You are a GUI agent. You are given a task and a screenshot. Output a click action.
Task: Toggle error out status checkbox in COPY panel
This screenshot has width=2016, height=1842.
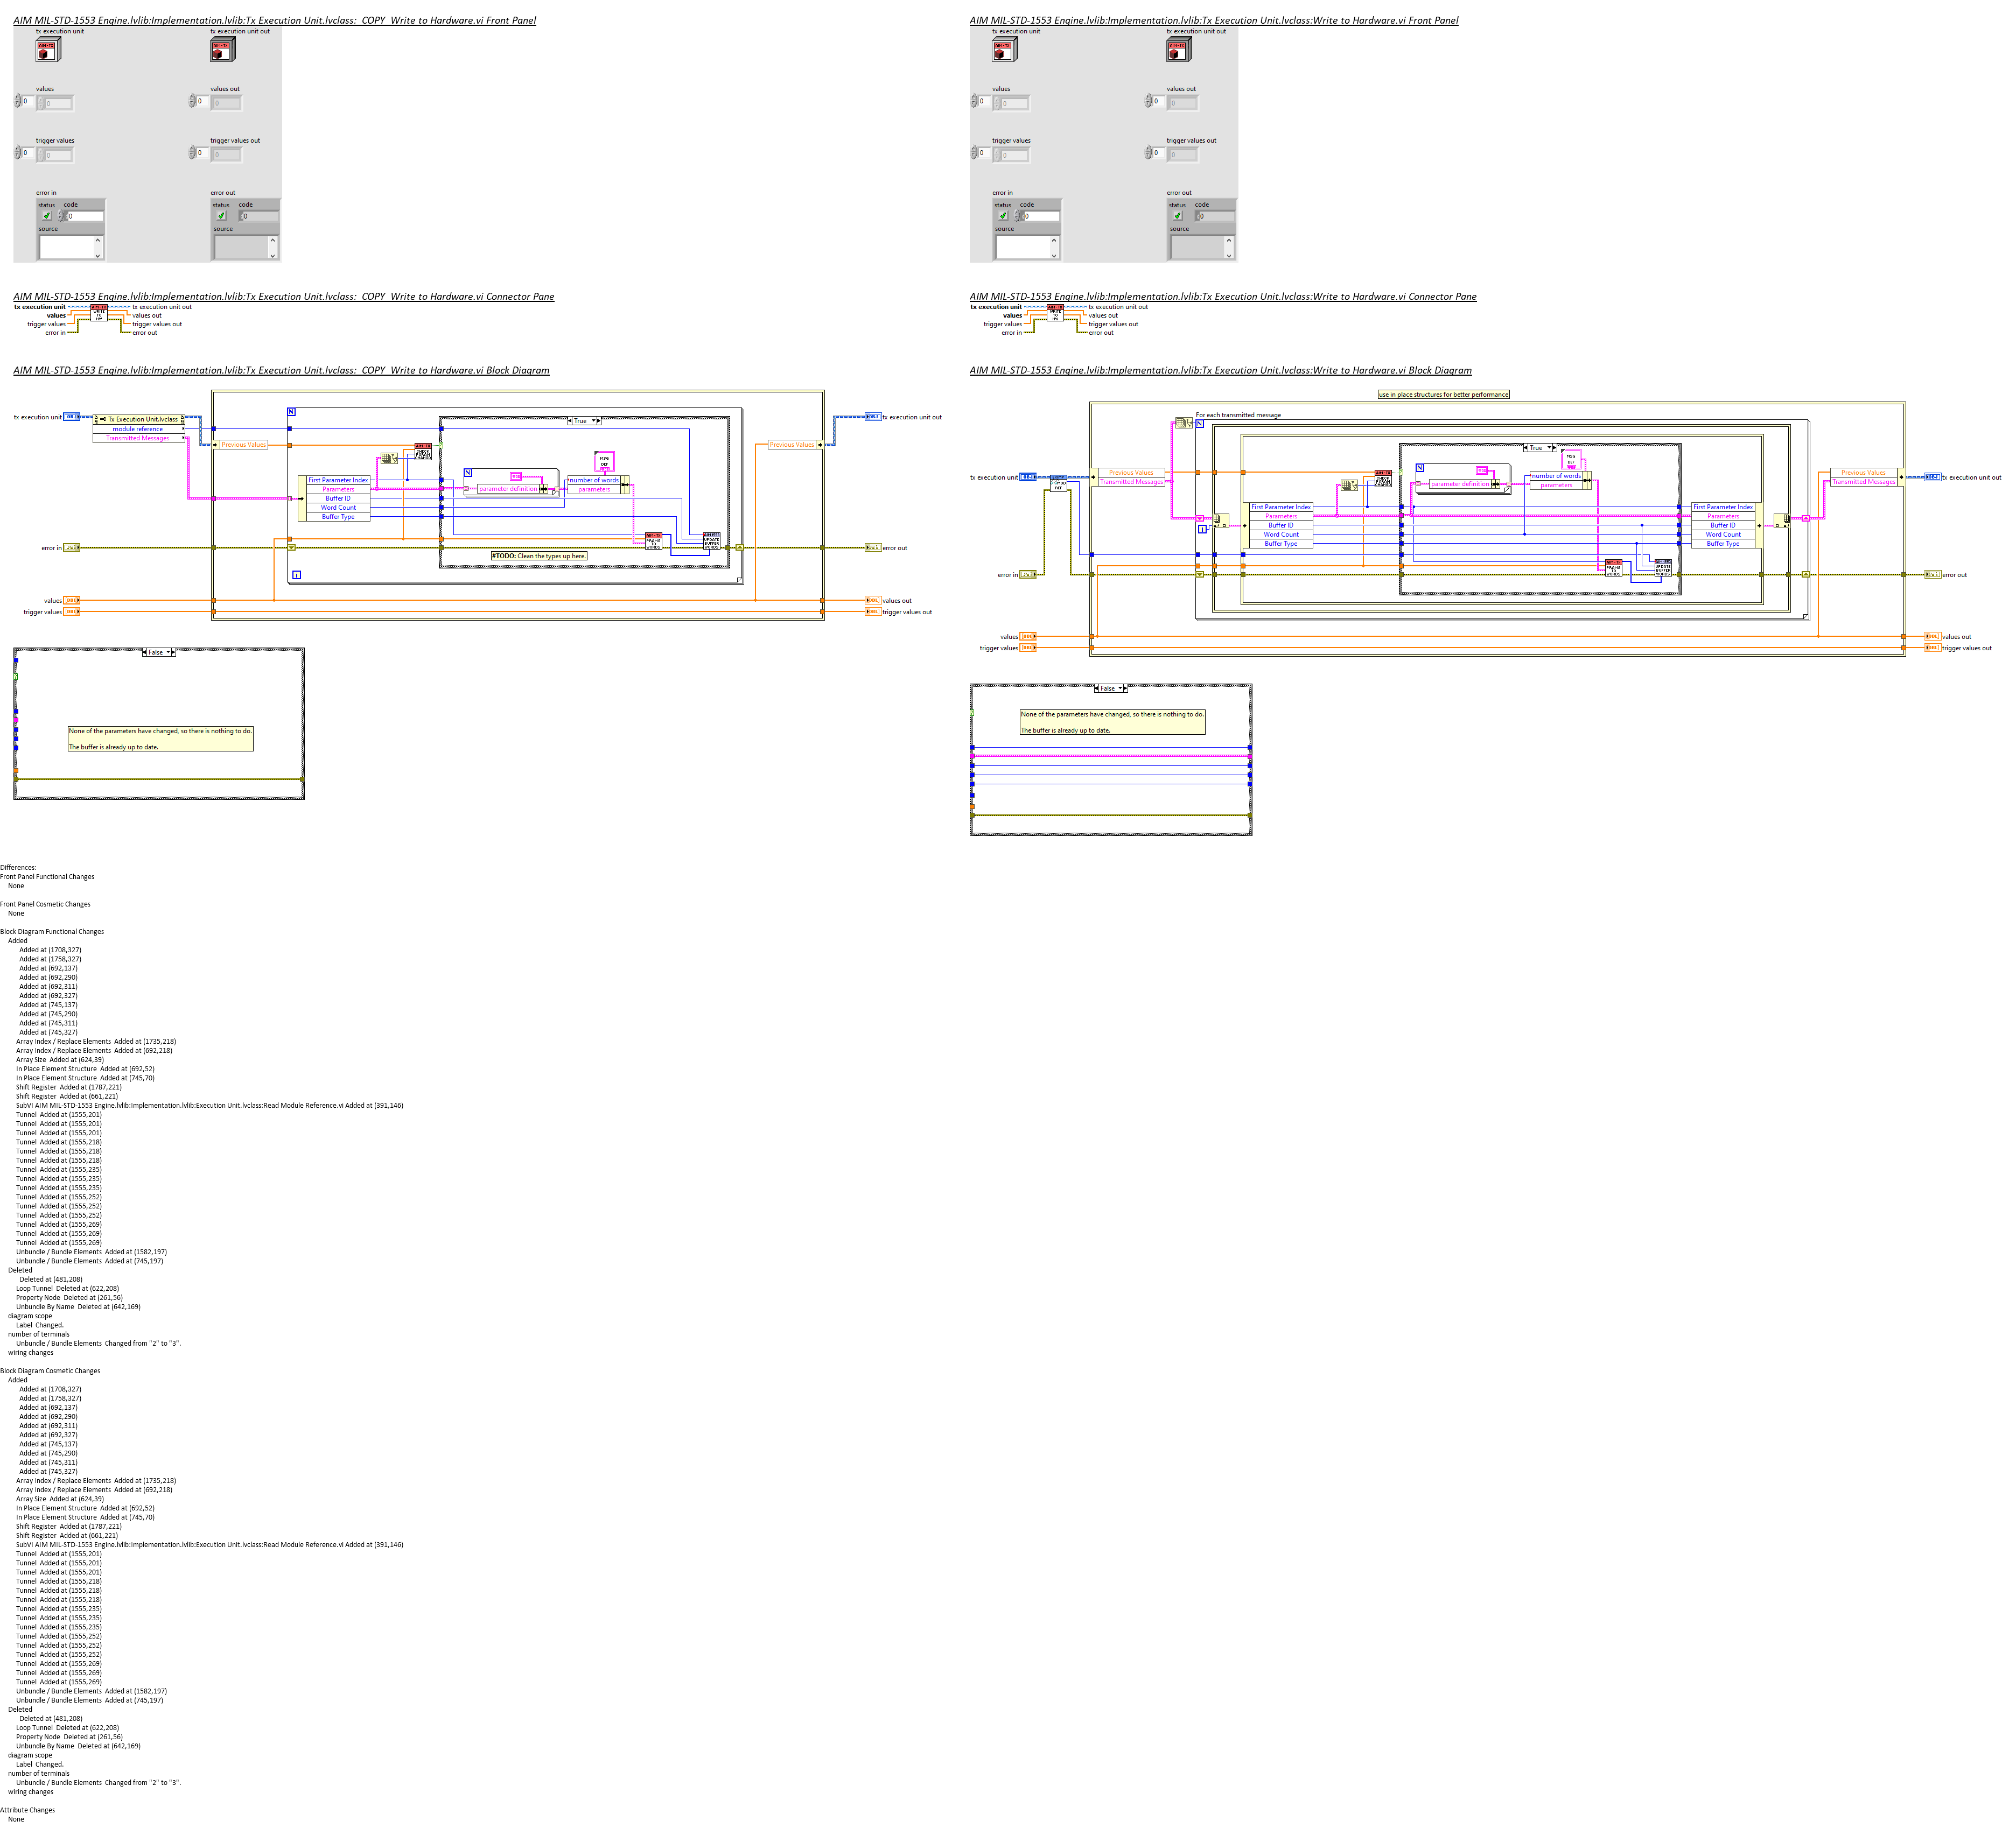[221, 216]
